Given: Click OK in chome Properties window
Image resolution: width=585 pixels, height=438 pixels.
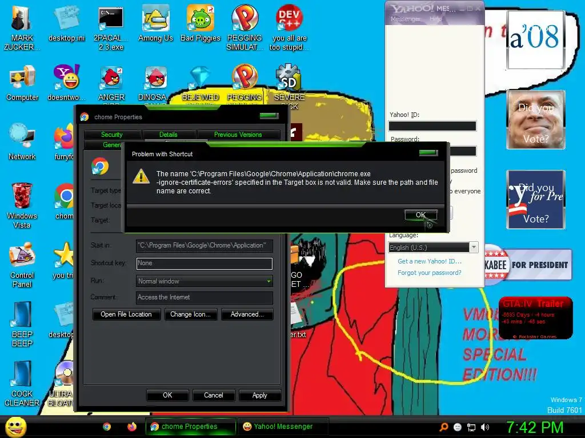Looking at the screenshot, I should tap(167, 395).
